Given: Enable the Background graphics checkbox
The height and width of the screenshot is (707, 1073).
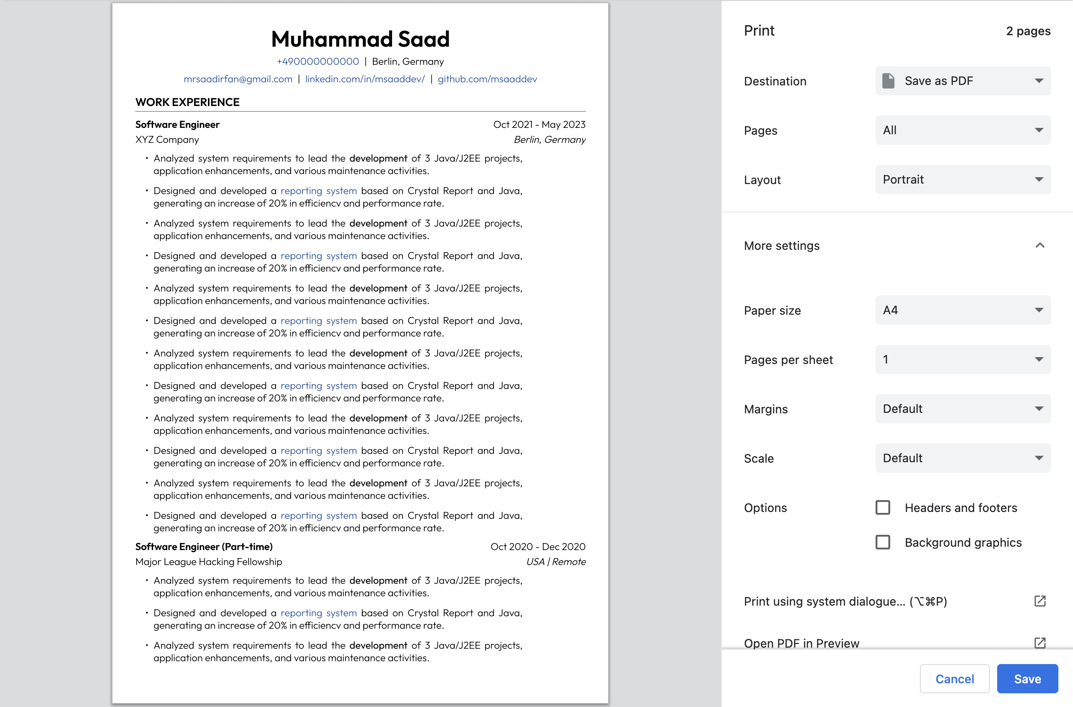Looking at the screenshot, I should point(883,541).
